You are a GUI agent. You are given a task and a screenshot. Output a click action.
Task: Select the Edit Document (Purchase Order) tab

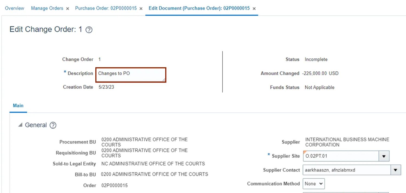tap(199, 8)
